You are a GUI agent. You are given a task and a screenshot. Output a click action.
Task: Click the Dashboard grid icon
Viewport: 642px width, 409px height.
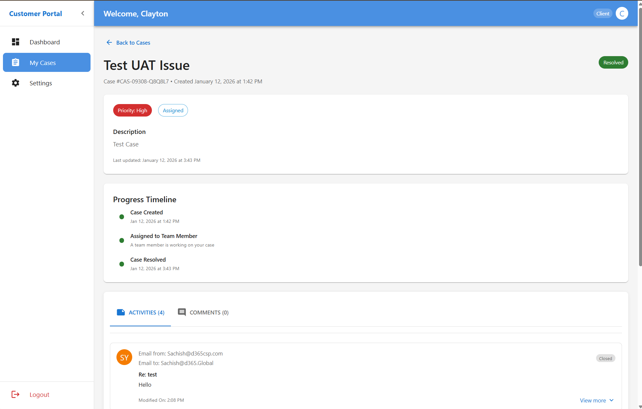(x=15, y=42)
